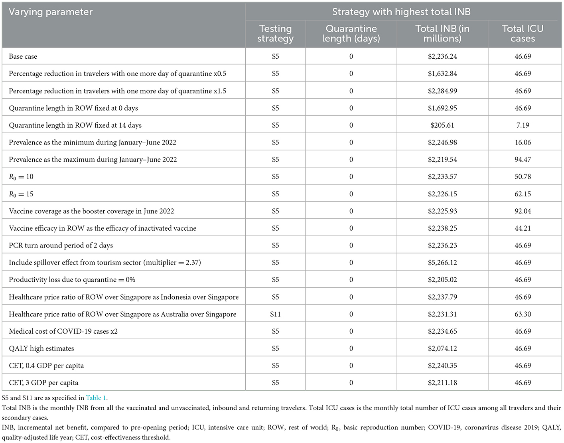
Task: Click the 'R0 = 10' row label
Action: 21,177
